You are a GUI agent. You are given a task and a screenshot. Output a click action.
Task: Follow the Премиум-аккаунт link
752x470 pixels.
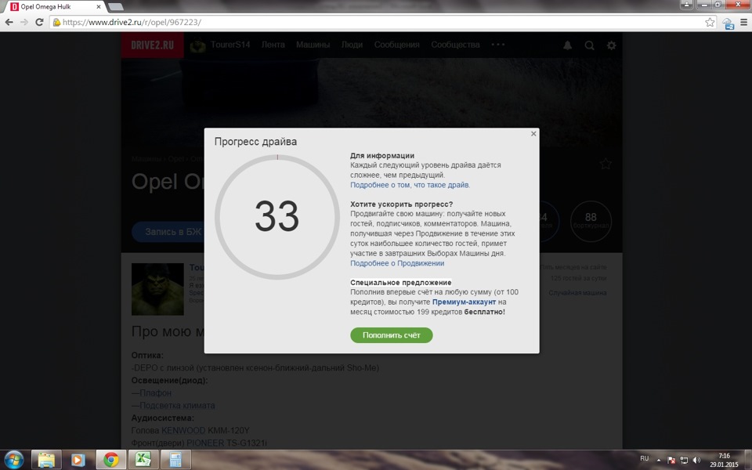464,302
